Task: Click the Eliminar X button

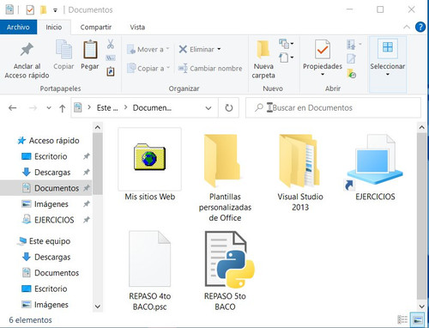Action: [x=196, y=49]
